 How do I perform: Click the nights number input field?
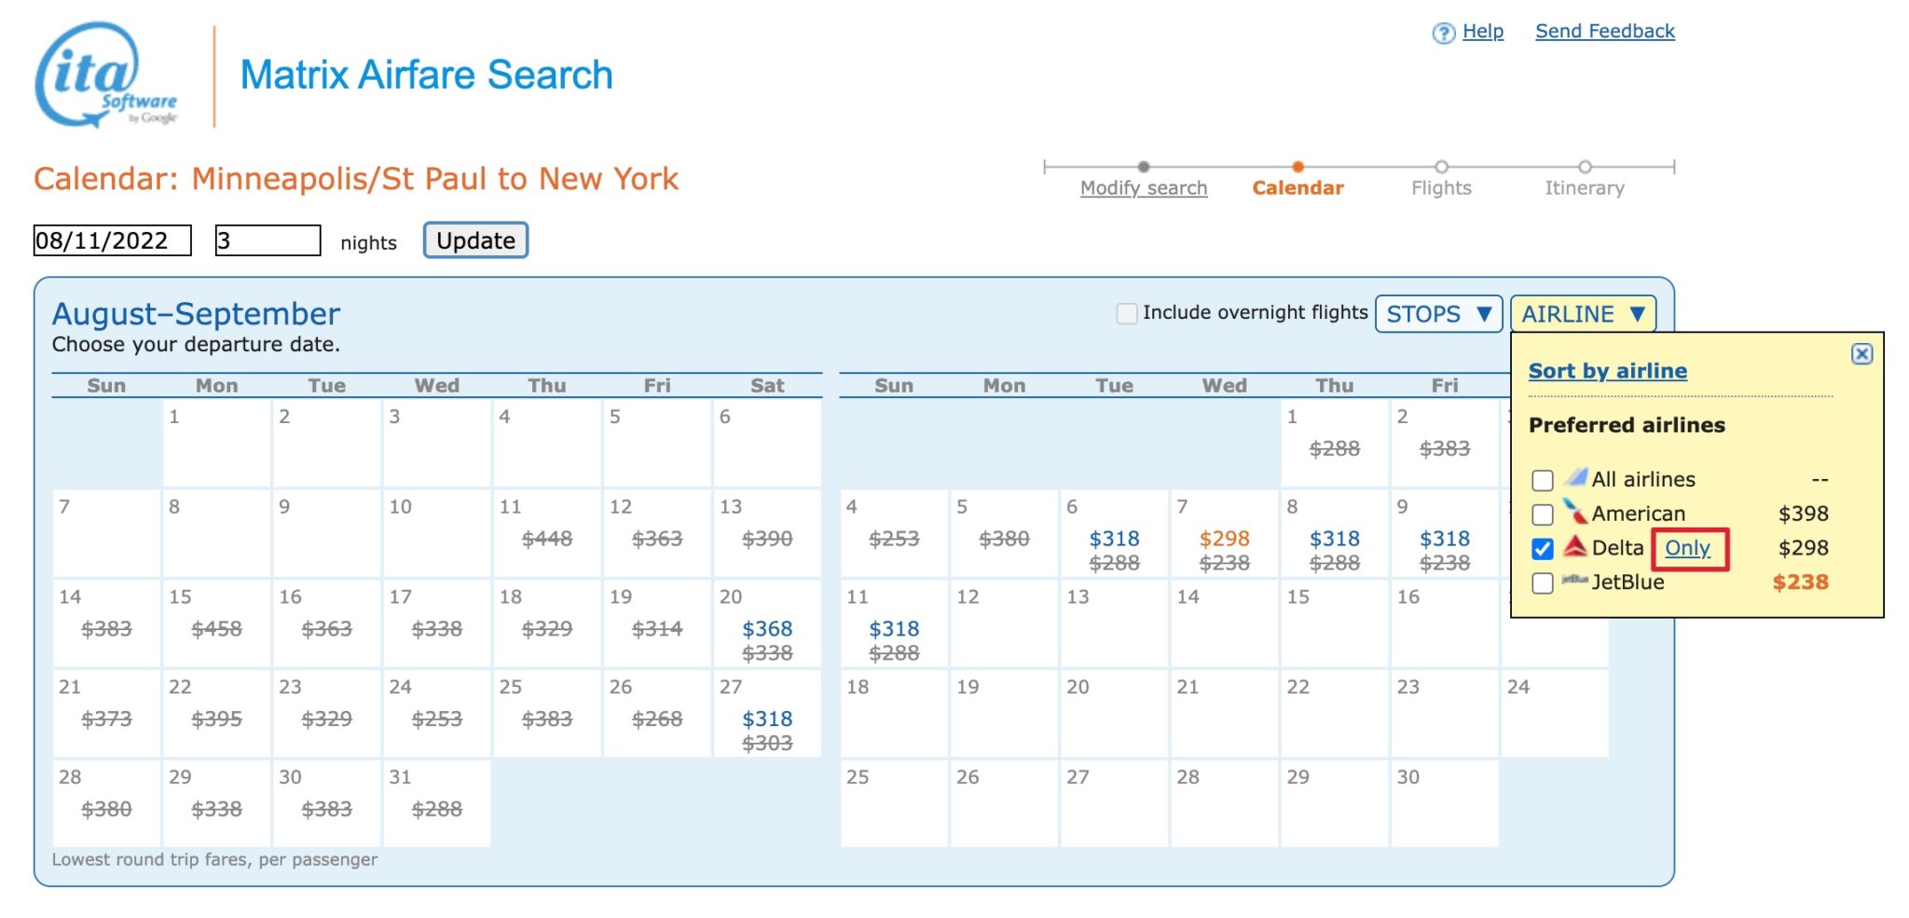(268, 240)
